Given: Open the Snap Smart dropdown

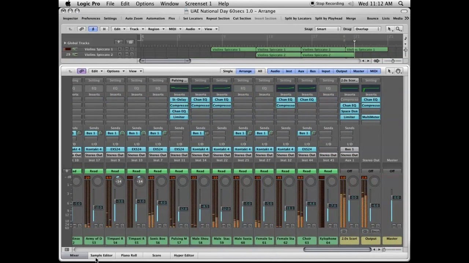Looking at the screenshot, I should click(x=328, y=29).
